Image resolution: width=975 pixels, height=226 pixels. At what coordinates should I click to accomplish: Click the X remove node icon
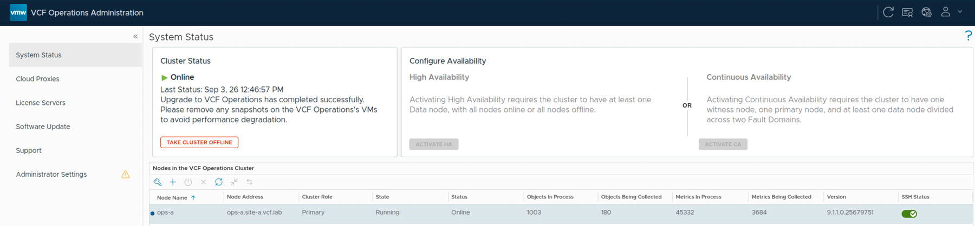(x=203, y=182)
